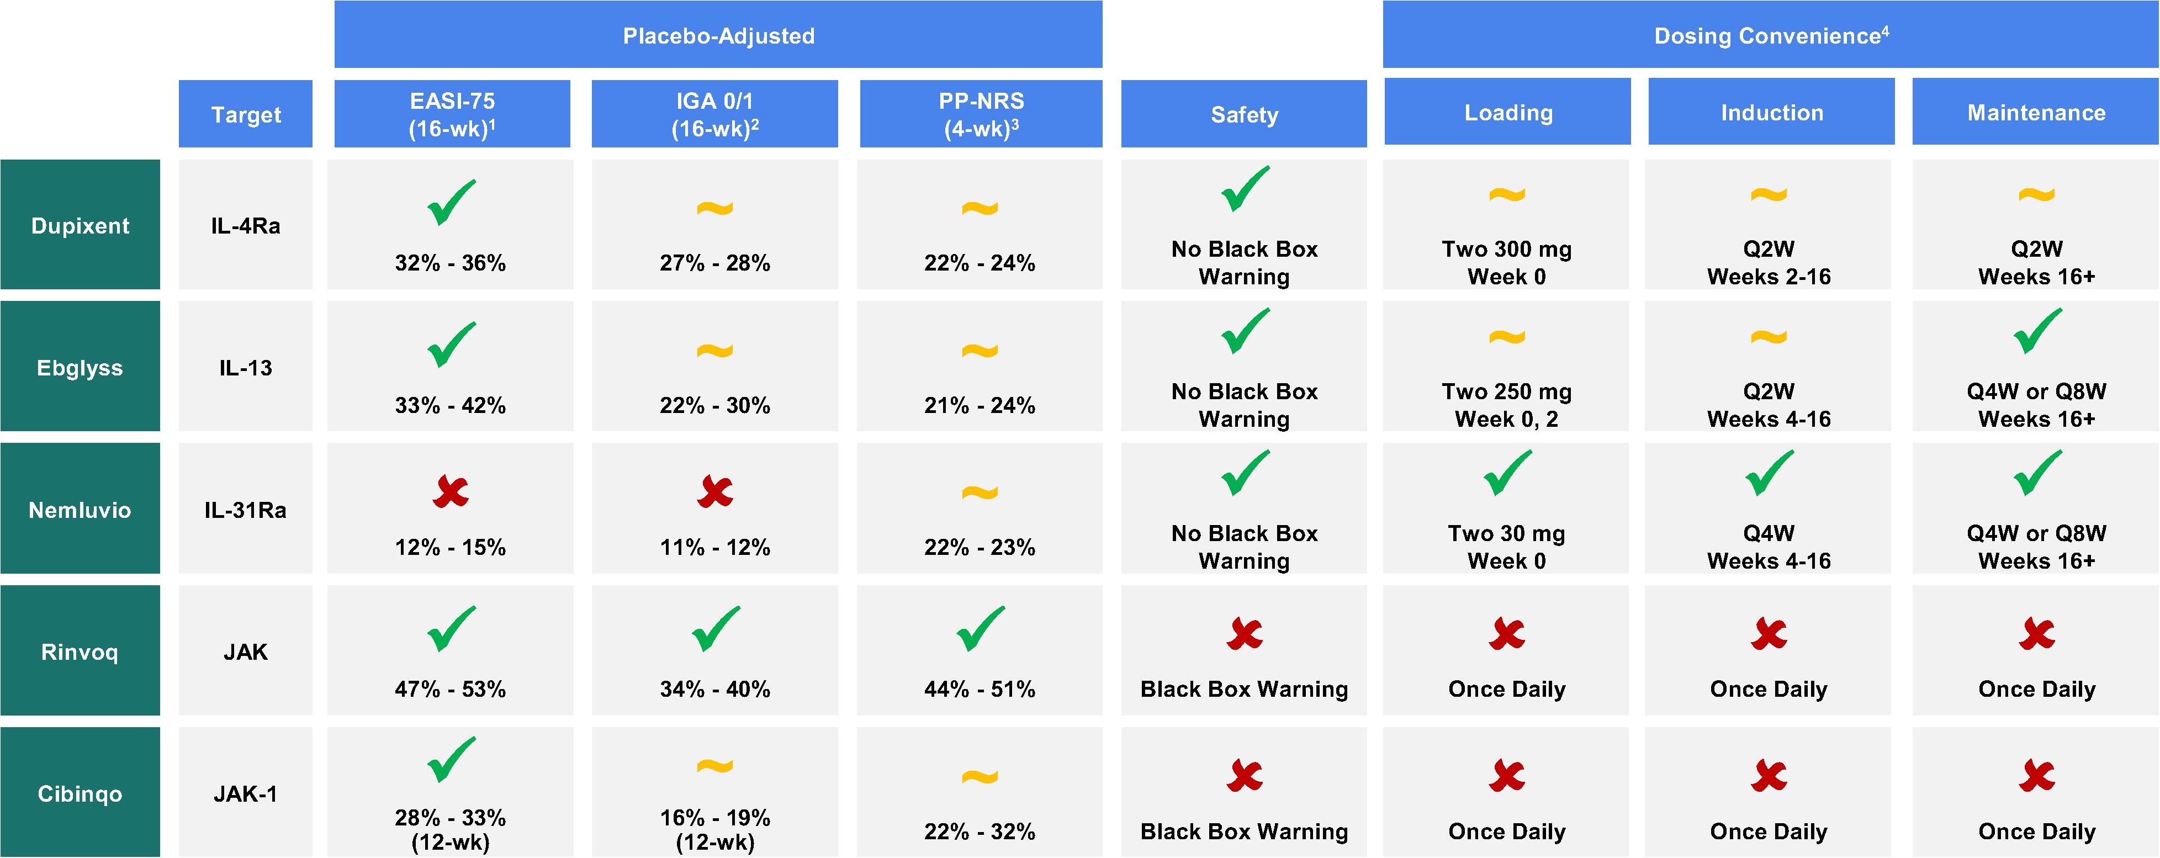Click the red X in Rinvoq Safety cell

1245,634
